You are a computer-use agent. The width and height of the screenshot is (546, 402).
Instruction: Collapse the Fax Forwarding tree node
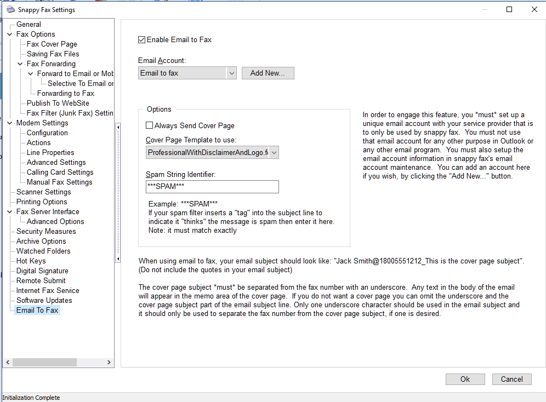20,64
